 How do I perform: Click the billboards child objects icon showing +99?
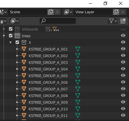(55, 29)
